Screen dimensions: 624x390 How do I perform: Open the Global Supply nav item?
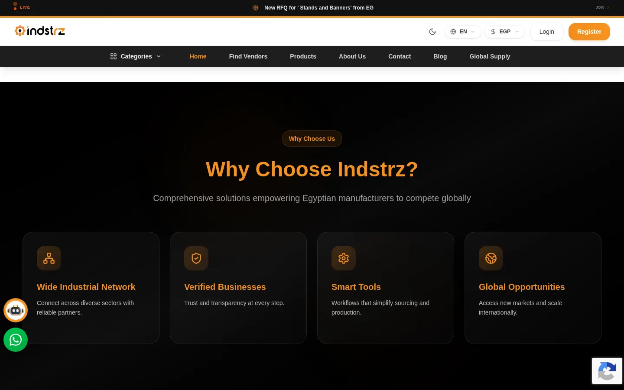pyautogui.click(x=490, y=56)
